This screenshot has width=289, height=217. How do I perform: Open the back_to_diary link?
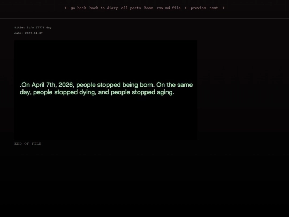pyautogui.click(x=104, y=8)
